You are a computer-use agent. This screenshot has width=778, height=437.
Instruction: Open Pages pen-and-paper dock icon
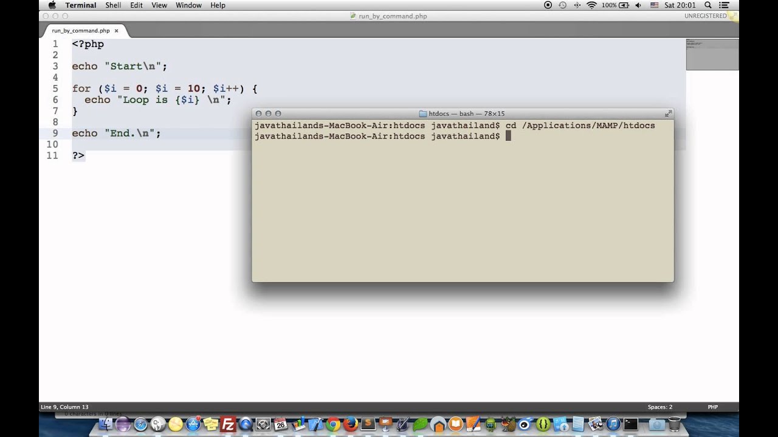473,424
